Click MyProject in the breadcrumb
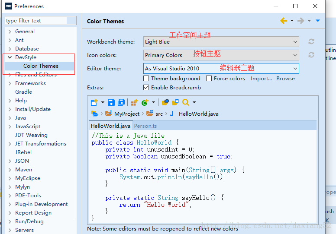 (127, 114)
